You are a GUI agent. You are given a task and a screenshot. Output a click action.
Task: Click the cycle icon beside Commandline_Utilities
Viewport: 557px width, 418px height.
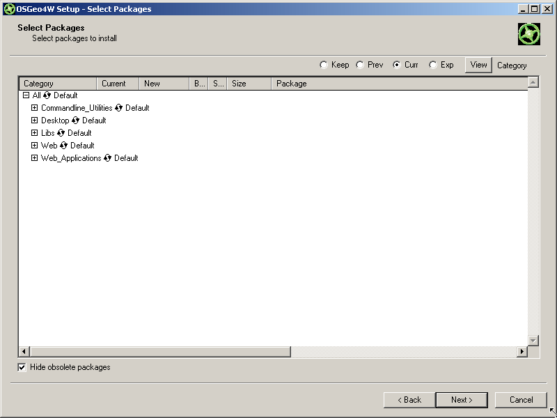coord(118,108)
